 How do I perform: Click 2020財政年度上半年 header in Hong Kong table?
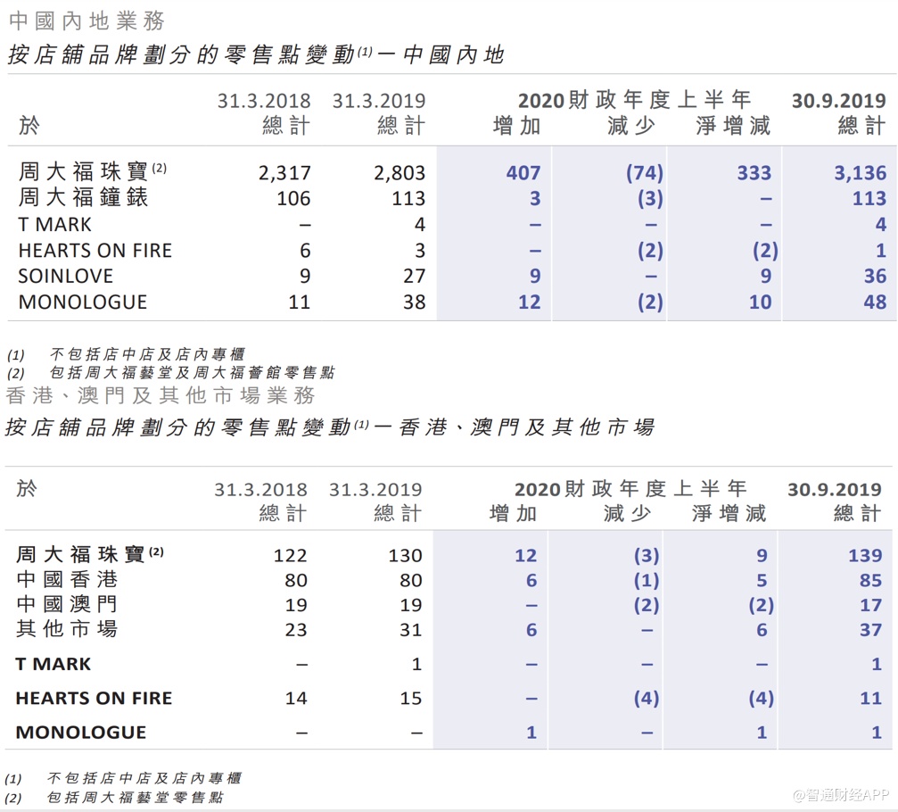[x=631, y=489]
